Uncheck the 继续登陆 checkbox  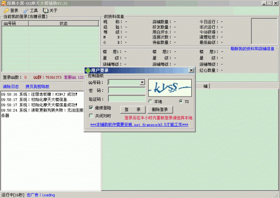(x=91, y=108)
